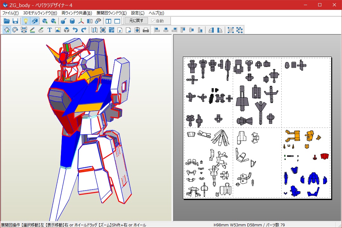342x228 pixels.
Task: Toggle the light bulb lighting button
Action: point(25,21)
